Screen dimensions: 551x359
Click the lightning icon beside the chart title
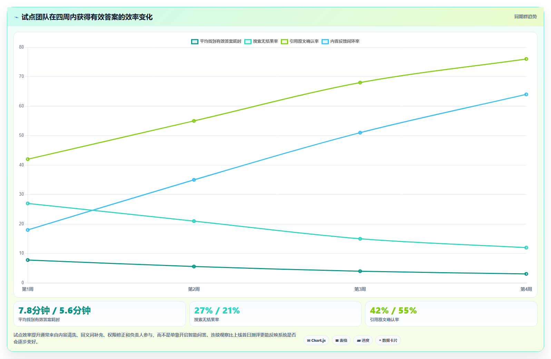pos(16,17)
